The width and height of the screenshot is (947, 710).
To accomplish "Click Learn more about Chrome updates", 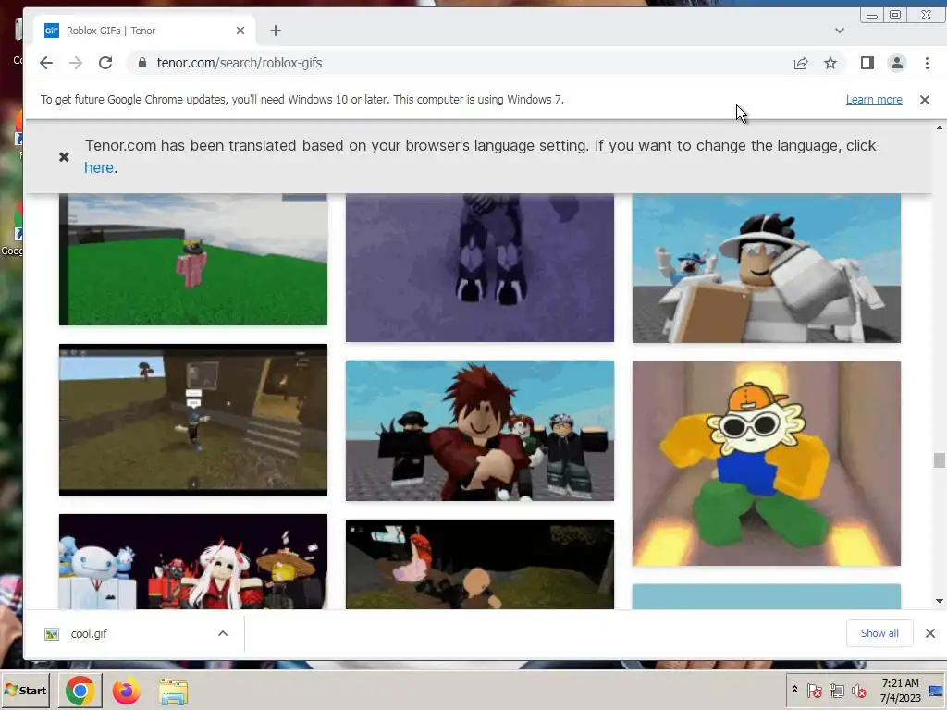I will click(x=874, y=100).
